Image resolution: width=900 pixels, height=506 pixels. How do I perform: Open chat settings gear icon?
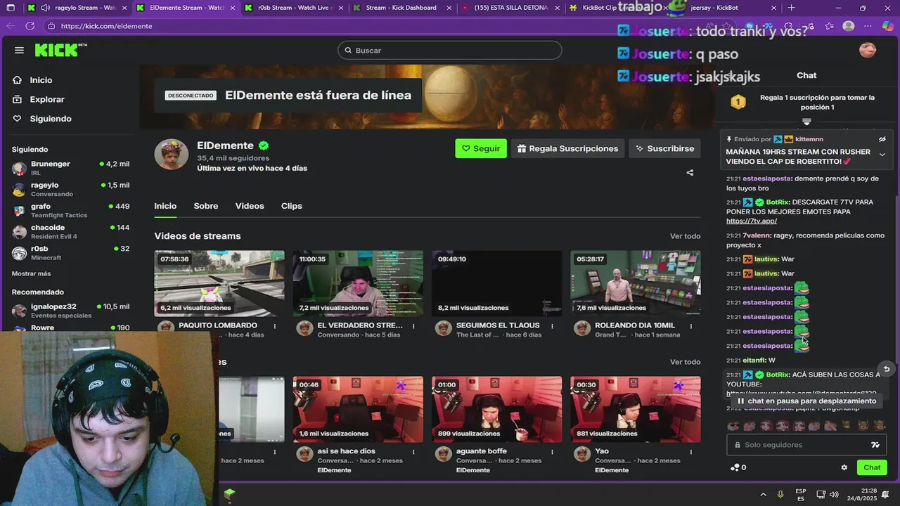tap(844, 467)
